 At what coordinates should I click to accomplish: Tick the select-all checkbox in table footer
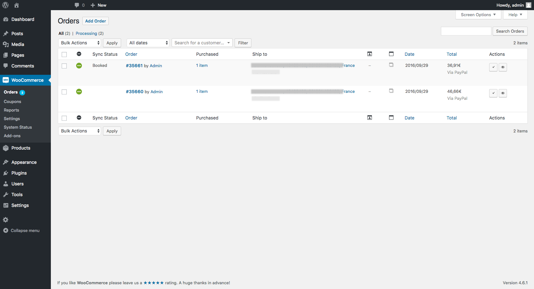(x=64, y=118)
